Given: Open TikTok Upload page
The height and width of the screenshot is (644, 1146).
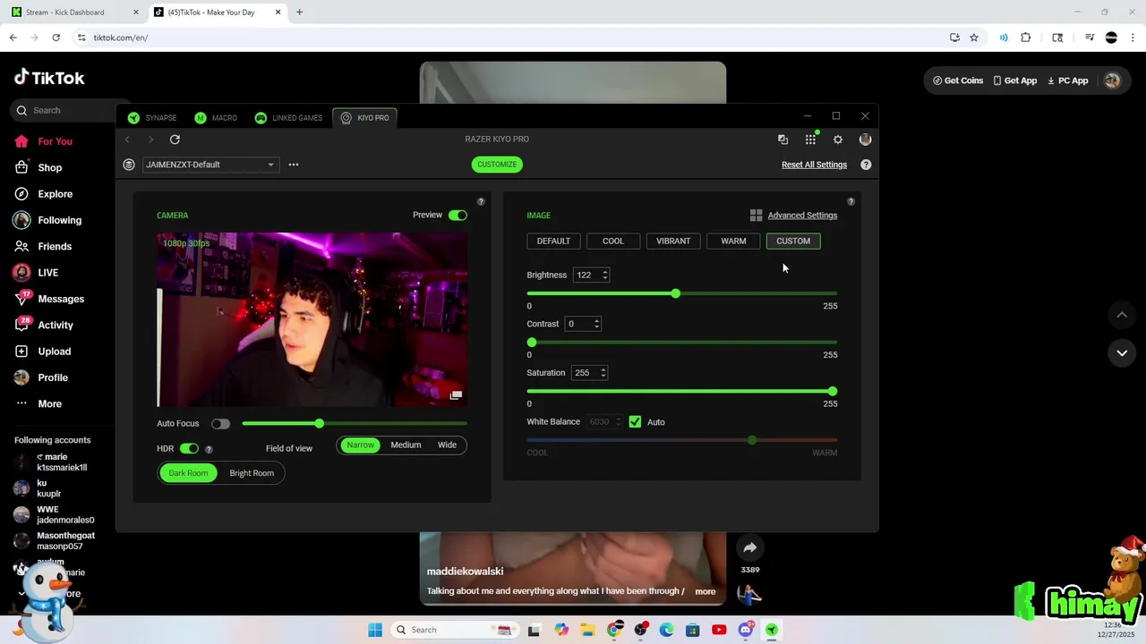Looking at the screenshot, I should (x=54, y=352).
